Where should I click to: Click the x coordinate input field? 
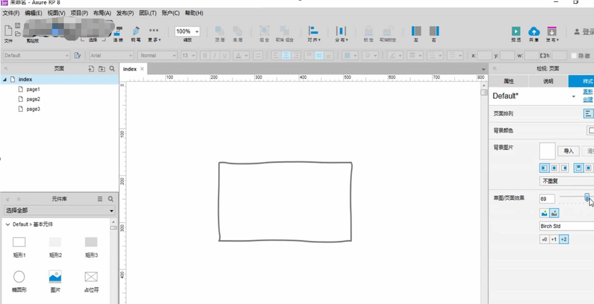pos(484,56)
